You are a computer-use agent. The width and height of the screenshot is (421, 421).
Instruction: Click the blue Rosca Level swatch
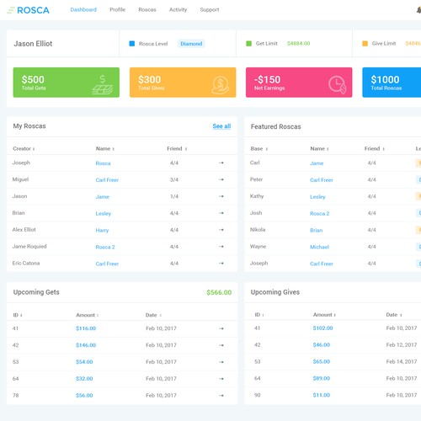[131, 44]
